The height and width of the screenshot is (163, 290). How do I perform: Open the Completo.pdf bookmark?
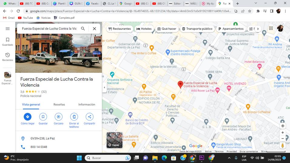[64, 18]
